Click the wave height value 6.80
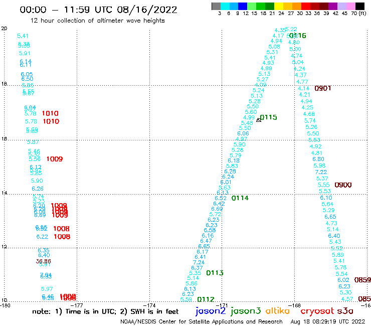Viewport: 371px width, 326px height. click(x=318, y=159)
